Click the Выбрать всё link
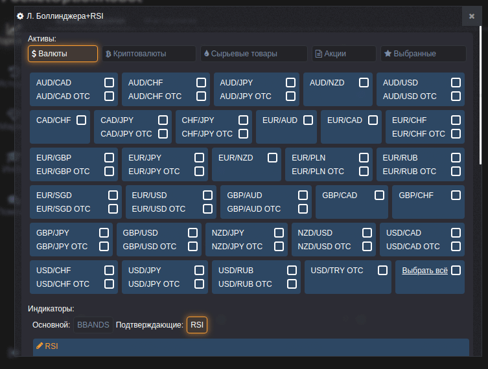The image size is (488, 369). [424, 270]
